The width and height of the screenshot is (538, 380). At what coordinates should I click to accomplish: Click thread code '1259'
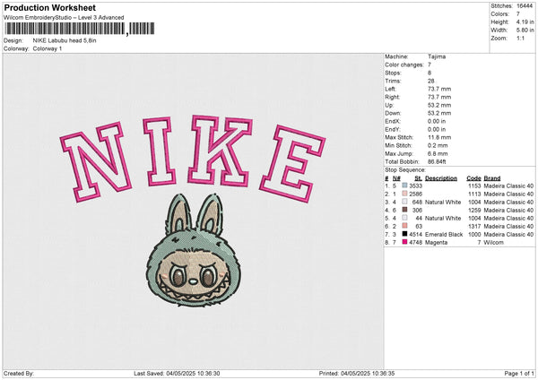point(475,210)
